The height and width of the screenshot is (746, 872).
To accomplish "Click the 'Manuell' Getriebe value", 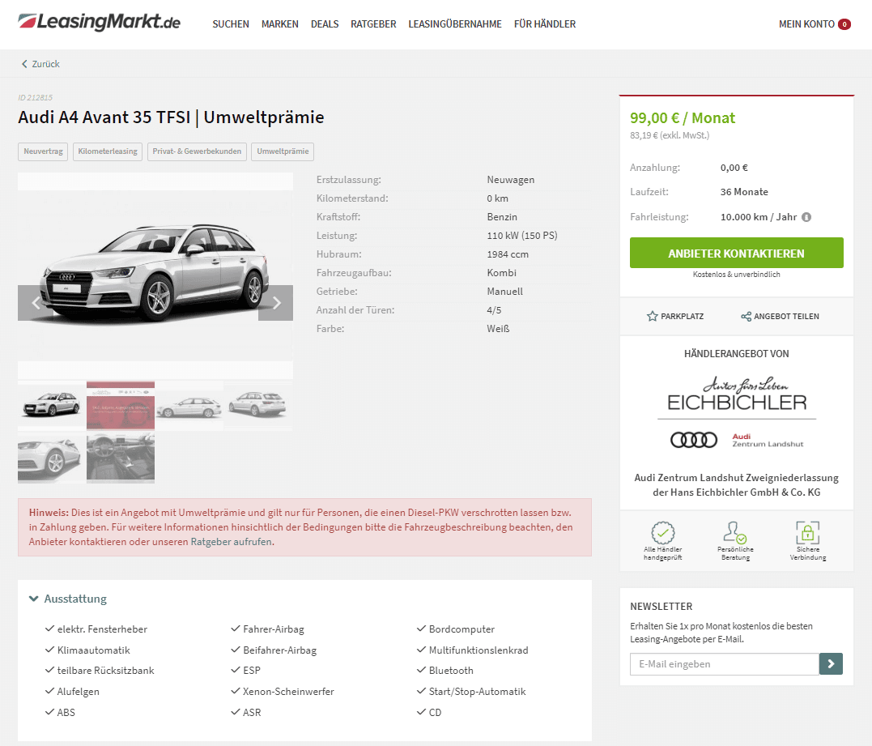I will 505,292.
